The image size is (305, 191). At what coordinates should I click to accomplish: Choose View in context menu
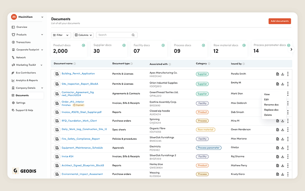click(x=267, y=94)
